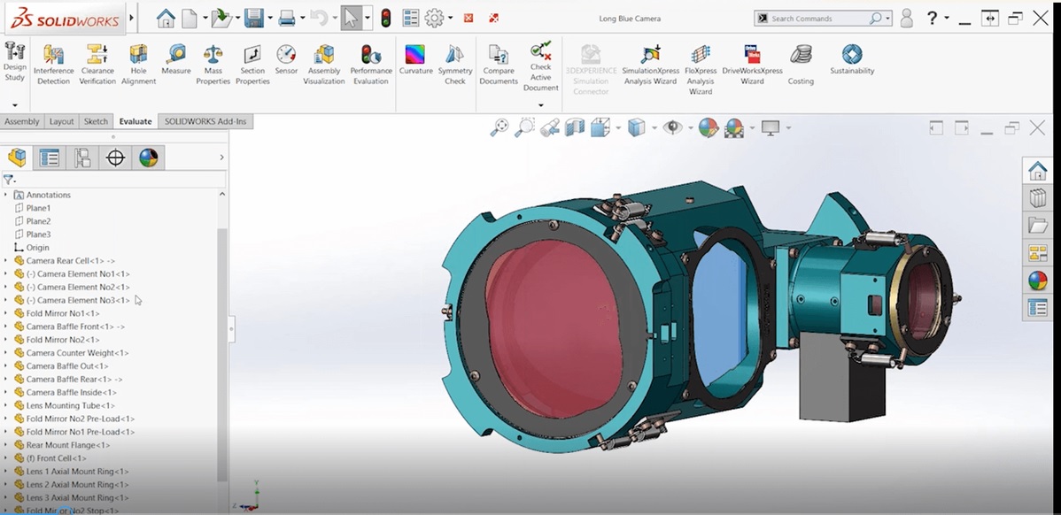Toggle Hide/Show Items with the eye icon
The image size is (1061, 515).
point(673,127)
